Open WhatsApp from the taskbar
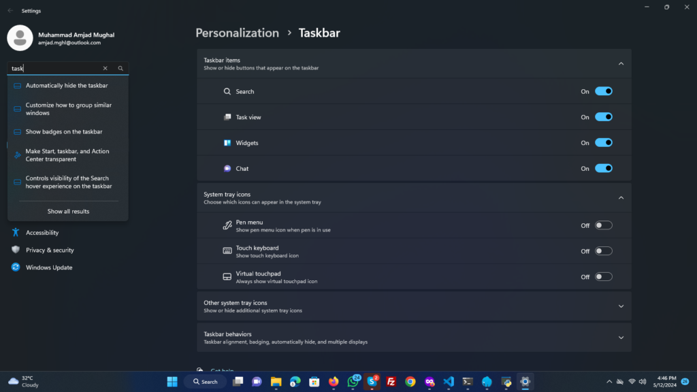 point(353,382)
